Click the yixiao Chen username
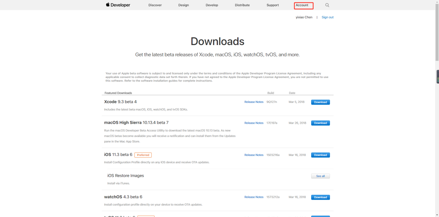This screenshot has height=217, width=439. [x=304, y=17]
